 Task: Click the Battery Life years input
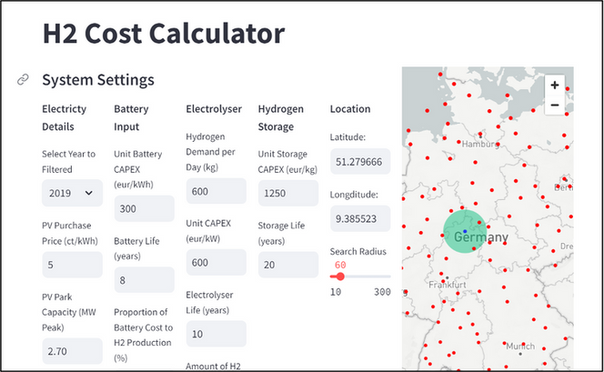(144, 280)
